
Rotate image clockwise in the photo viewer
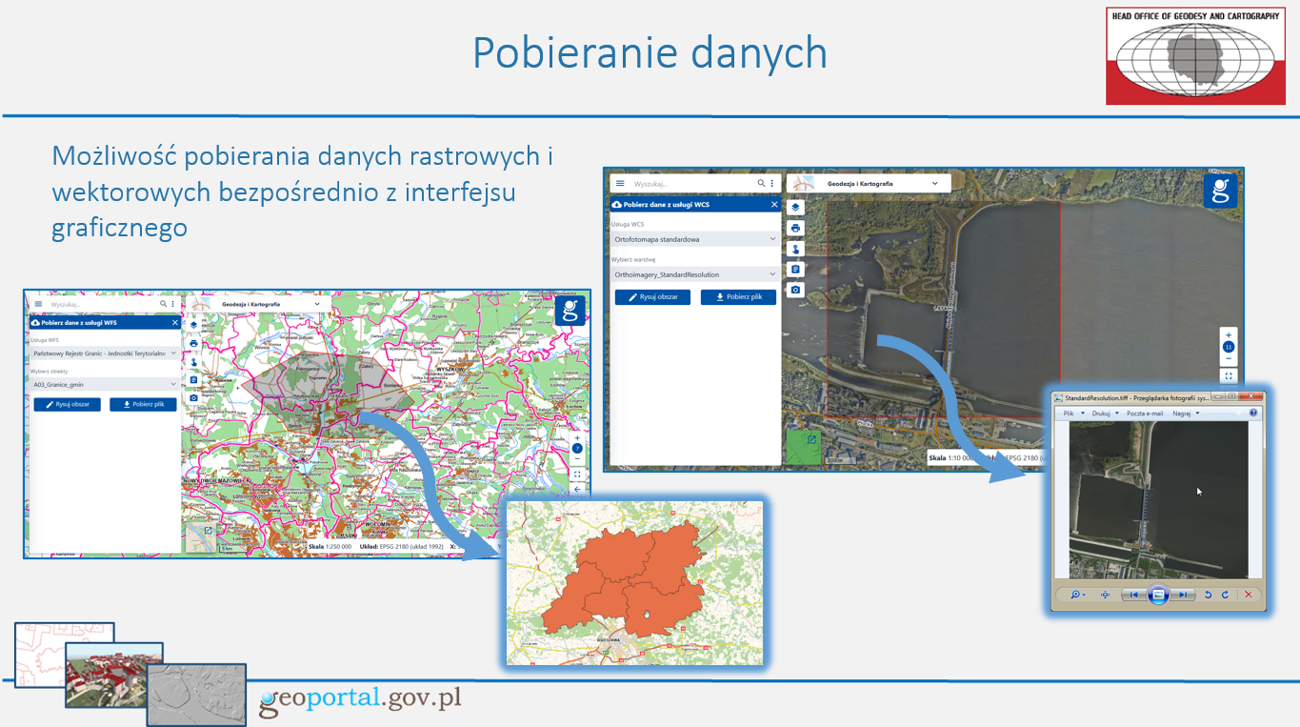pyautogui.click(x=1225, y=595)
